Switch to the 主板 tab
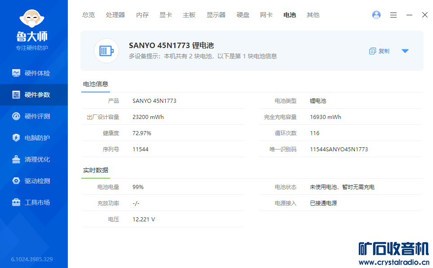 (189, 15)
